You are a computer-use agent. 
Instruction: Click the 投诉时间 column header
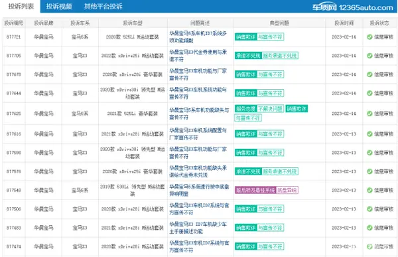344,23
